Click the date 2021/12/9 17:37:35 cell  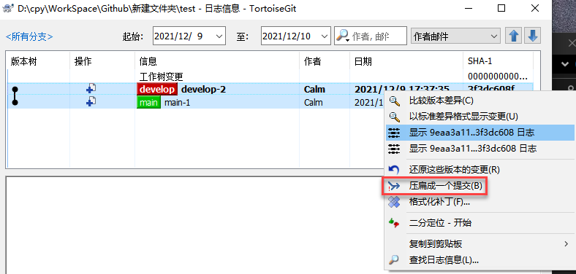click(401, 89)
